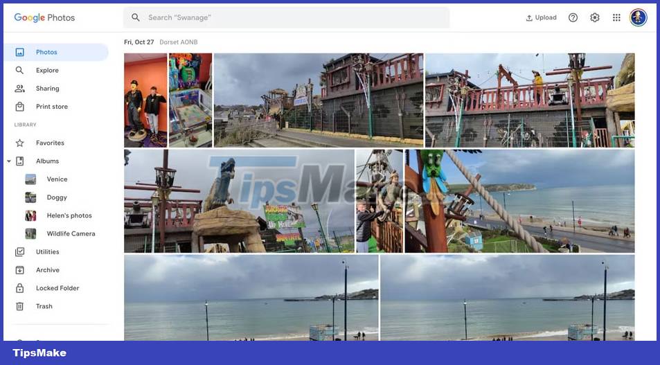Collapse the Albums tree arrow
This screenshot has width=660, height=365.
[9, 161]
